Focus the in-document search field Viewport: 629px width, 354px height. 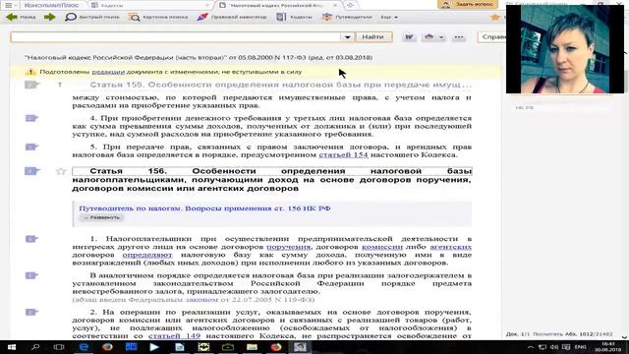click(175, 37)
